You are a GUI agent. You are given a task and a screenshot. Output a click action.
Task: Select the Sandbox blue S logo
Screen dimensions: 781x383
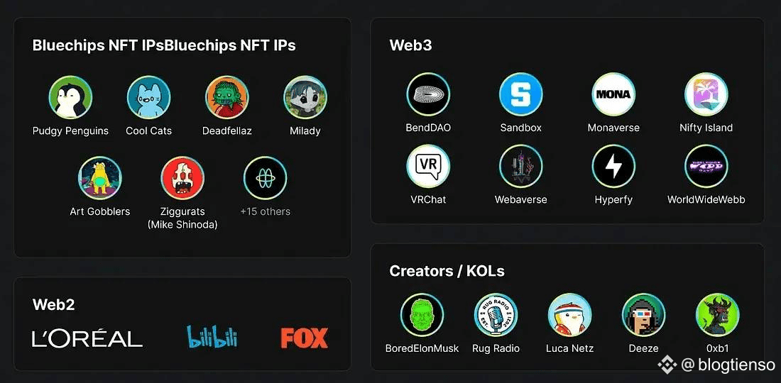tap(520, 94)
